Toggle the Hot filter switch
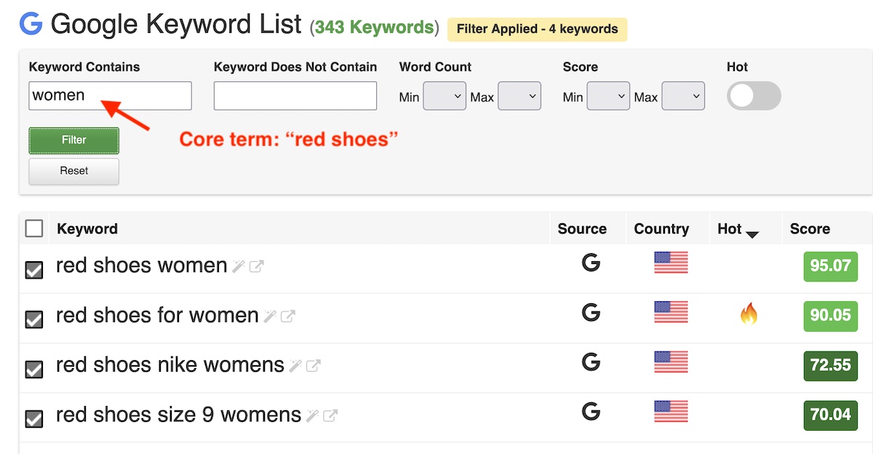The width and height of the screenshot is (873, 454). (x=754, y=96)
